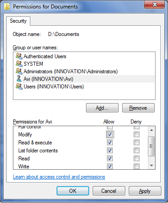Toggle the Deny checkbox for Modify
The width and height of the screenshot is (168, 203).
point(136,135)
